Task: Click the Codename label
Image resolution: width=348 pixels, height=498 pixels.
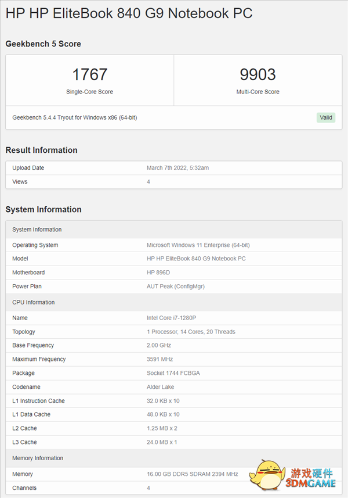Action: tap(26, 387)
